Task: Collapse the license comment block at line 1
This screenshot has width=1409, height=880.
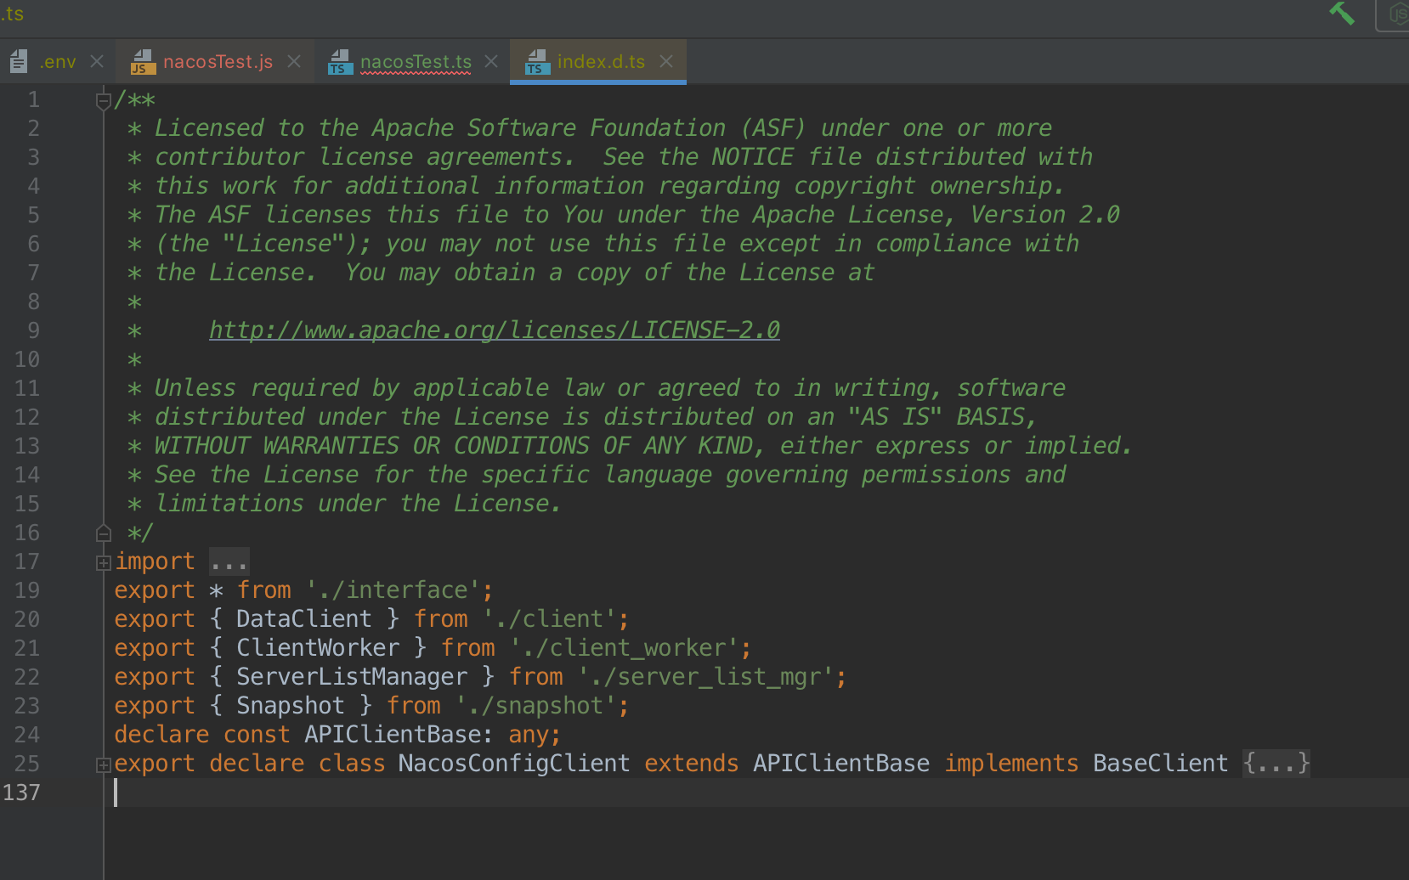Action: [104, 100]
